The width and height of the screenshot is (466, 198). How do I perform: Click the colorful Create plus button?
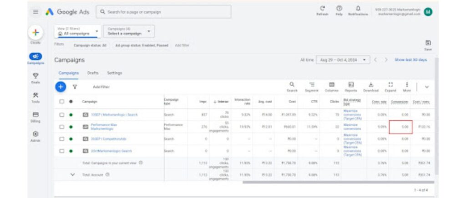35,33
